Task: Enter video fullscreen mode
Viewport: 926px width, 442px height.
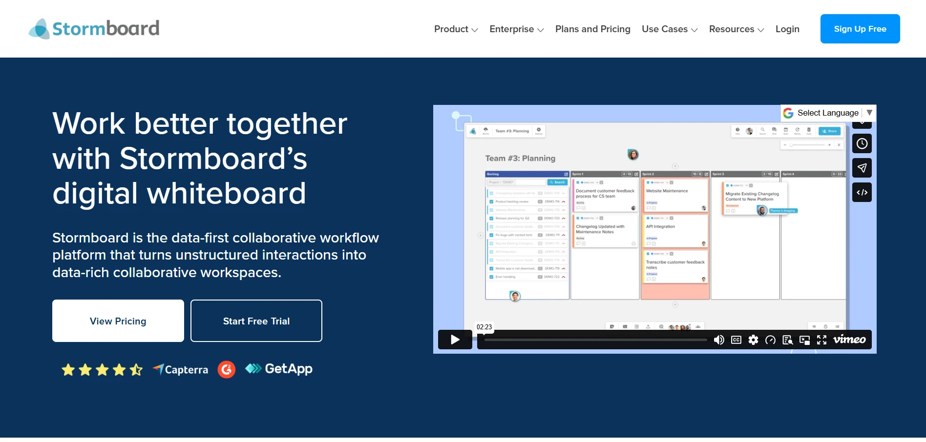Action: pyautogui.click(x=821, y=340)
